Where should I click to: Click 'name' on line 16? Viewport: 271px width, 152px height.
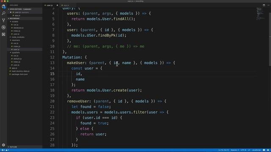(x=80, y=79)
